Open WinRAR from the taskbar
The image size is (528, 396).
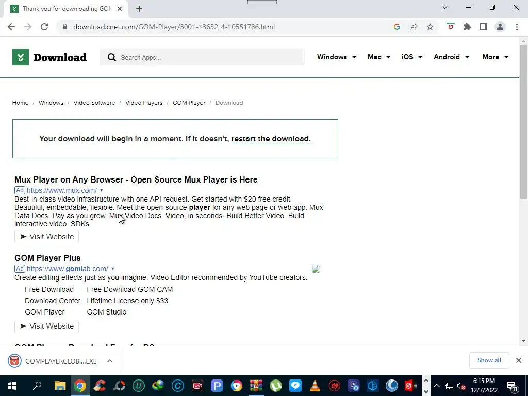click(x=256, y=386)
